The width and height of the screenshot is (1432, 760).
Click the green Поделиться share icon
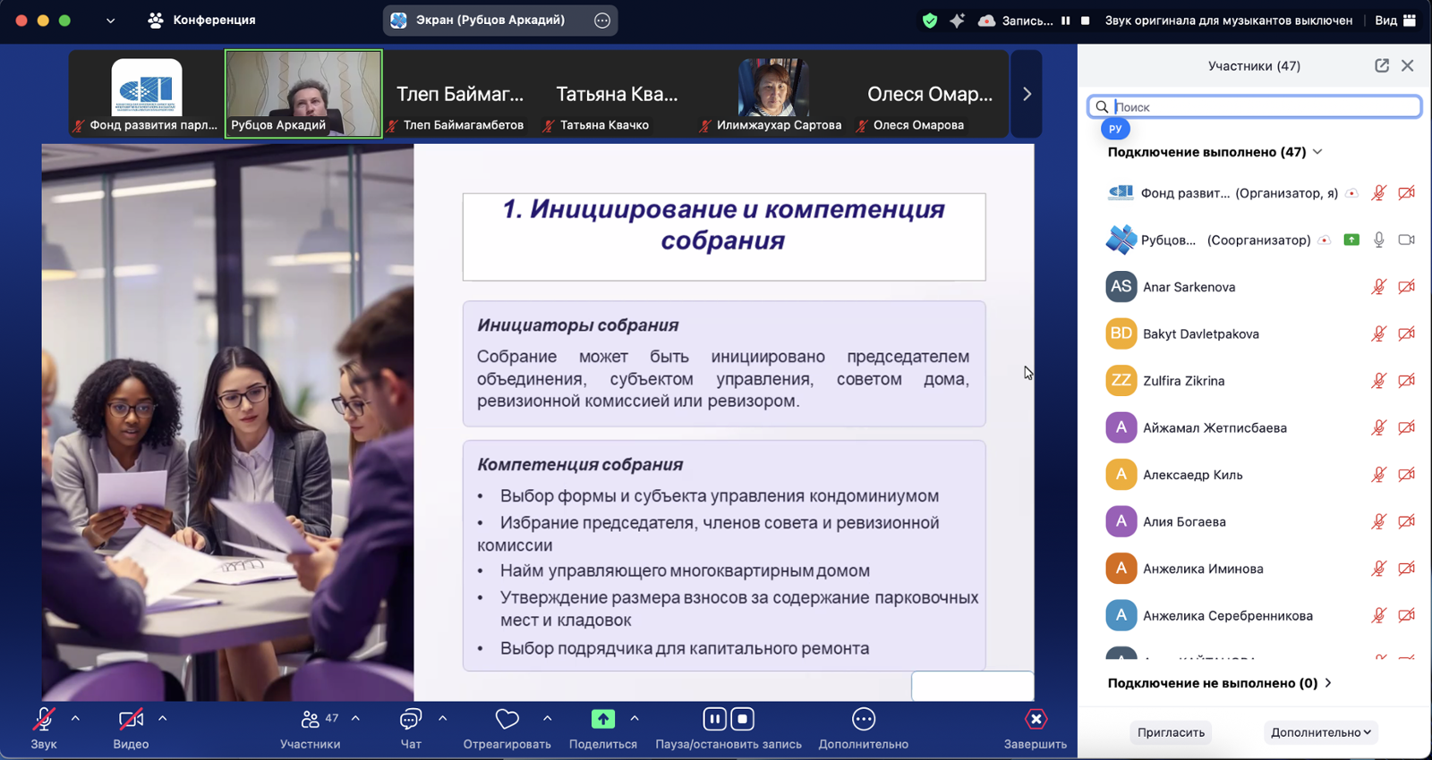pyautogui.click(x=603, y=720)
